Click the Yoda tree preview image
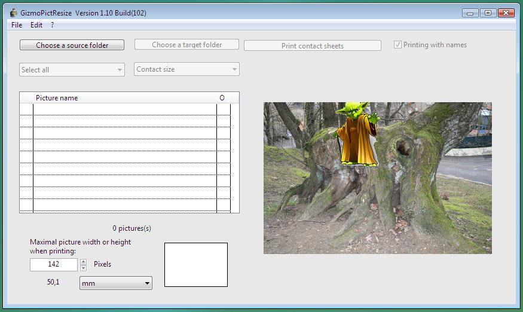Image resolution: width=523 pixels, height=312 pixels. click(378, 178)
